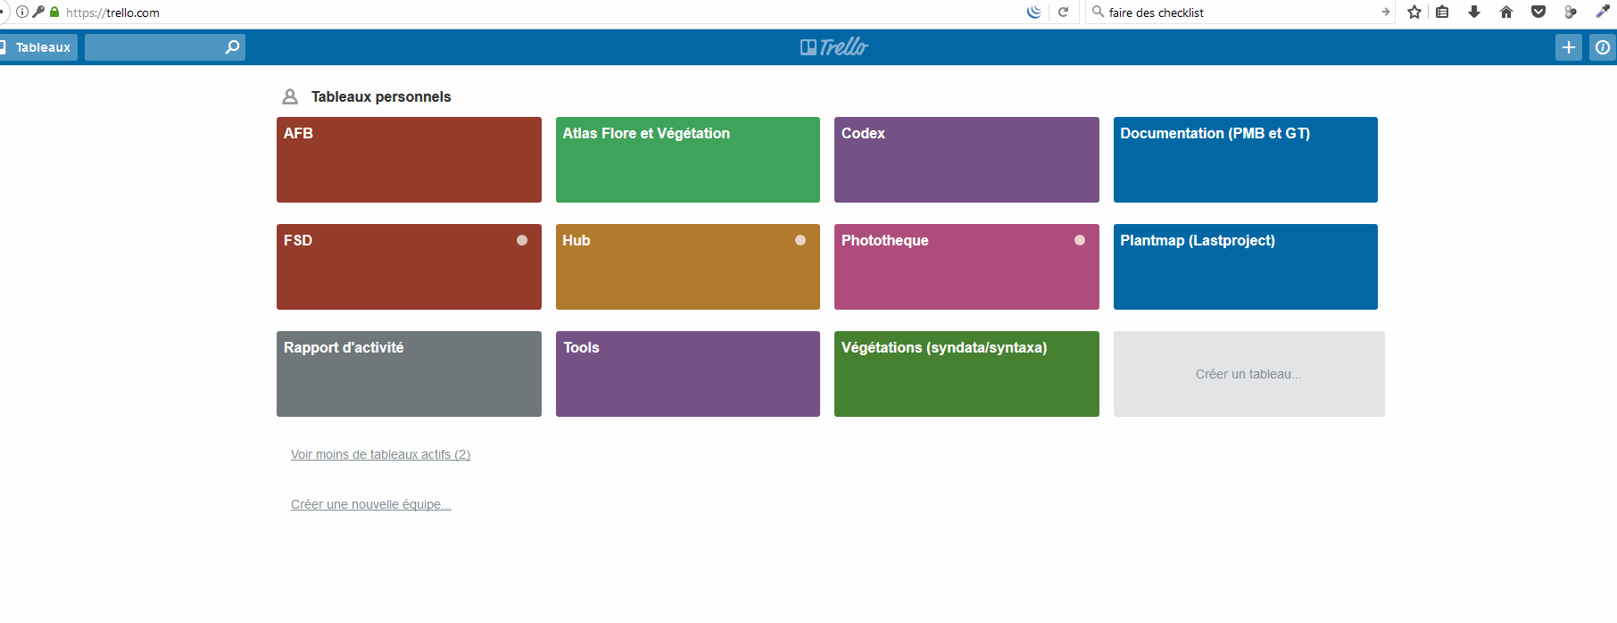1617x623 pixels.
Task: Bookmark this page with the star icon
Action: tap(1414, 12)
